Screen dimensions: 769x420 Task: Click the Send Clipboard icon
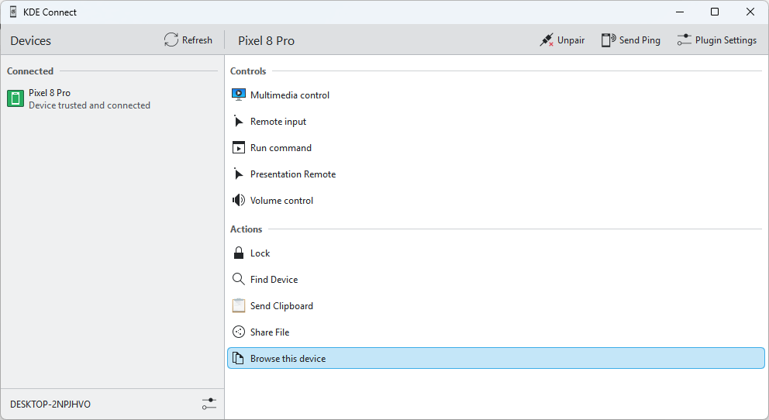(x=238, y=306)
